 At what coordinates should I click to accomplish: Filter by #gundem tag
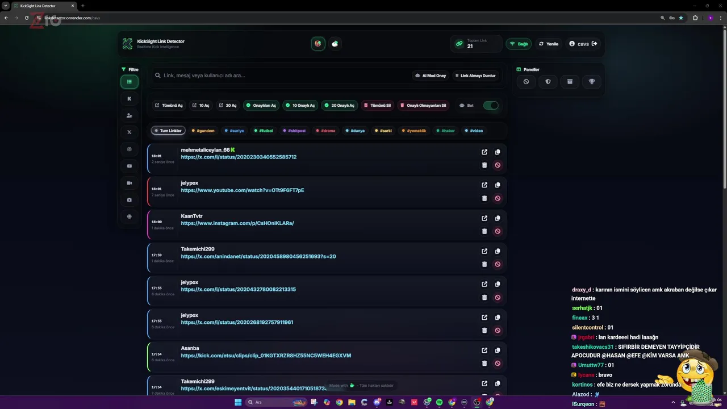click(x=203, y=131)
